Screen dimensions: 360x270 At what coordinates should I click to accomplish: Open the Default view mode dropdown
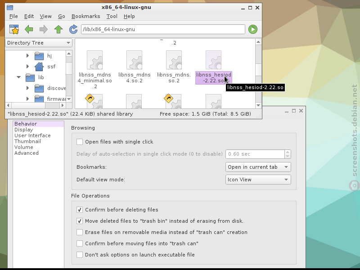pyautogui.click(x=258, y=180)
